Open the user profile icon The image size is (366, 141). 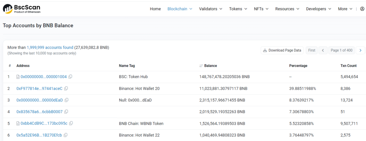pyautogui.click(x=362, y=9)
